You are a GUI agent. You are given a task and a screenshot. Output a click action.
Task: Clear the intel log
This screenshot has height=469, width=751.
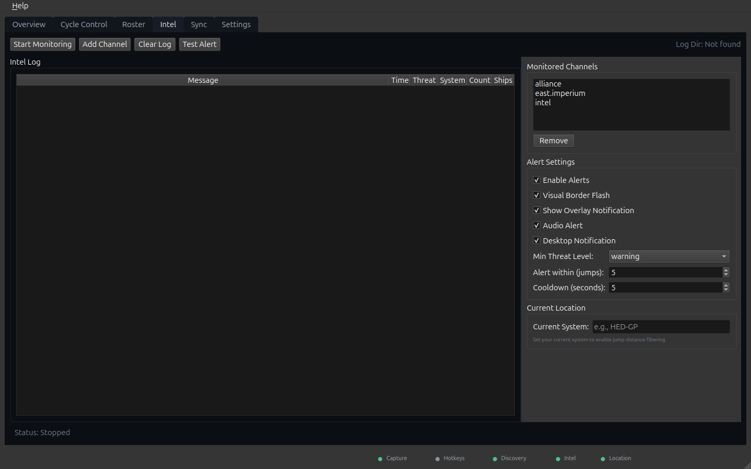coord(155,44)
